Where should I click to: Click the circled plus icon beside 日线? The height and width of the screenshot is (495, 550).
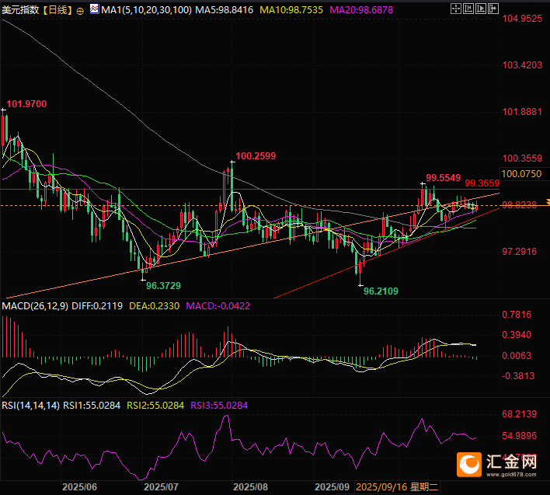point(81,10)
